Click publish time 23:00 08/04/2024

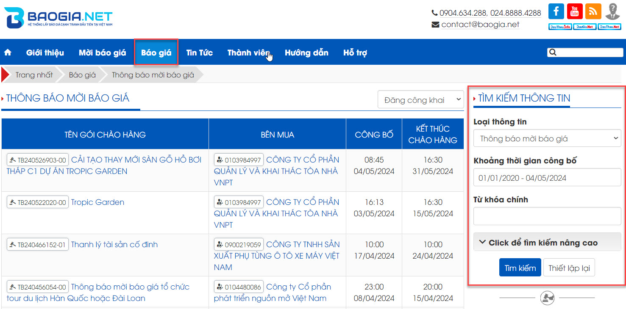(x=374, y=292)
